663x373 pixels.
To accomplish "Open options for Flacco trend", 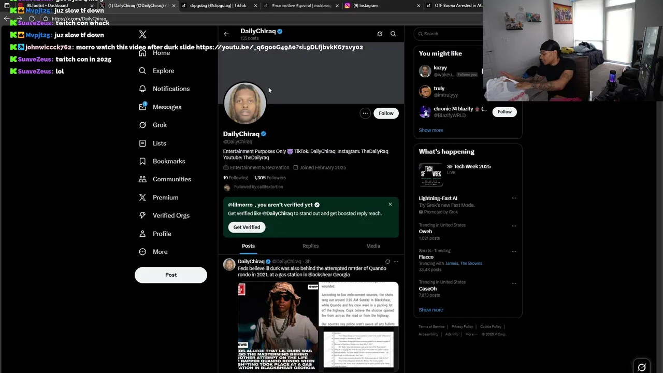I will (x=514, y=251).
